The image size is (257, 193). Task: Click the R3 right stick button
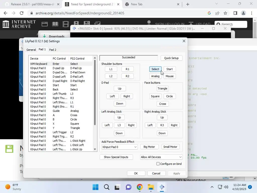[162, 125]
